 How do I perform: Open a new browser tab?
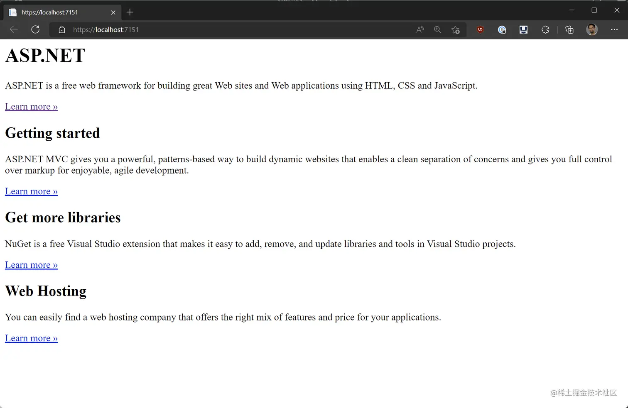tap(130, 12)
